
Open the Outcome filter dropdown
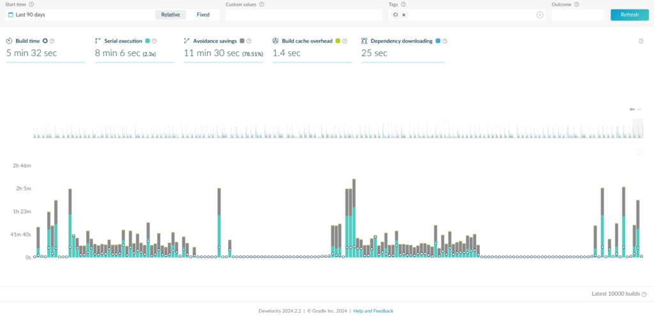pos(577,15)
